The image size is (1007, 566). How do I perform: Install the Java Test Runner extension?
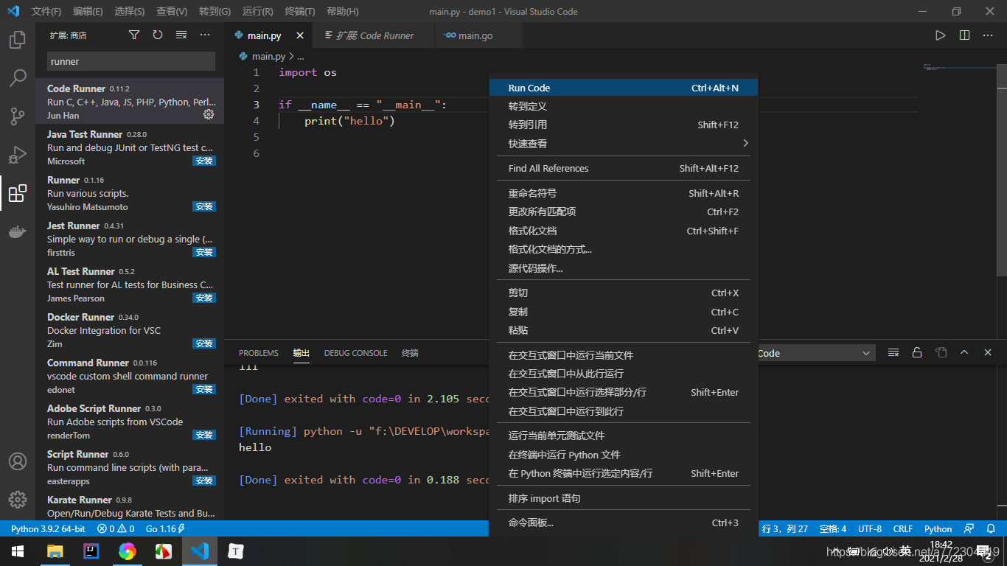coord(204,161)
